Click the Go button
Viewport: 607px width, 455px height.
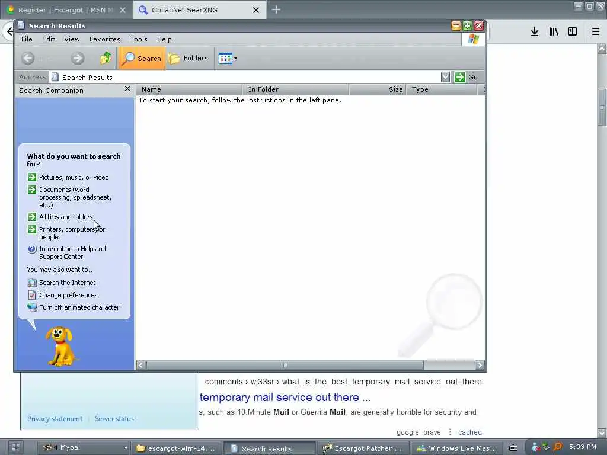tap(467, 77)
